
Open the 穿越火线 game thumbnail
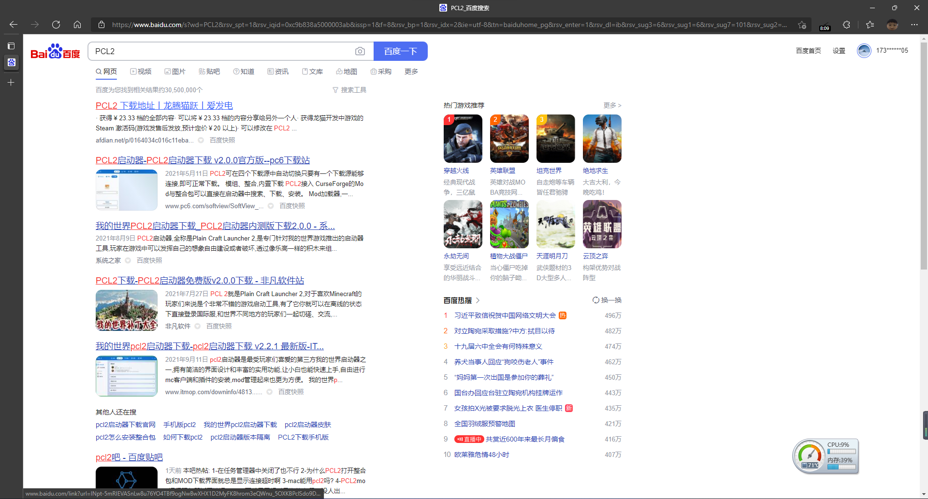point(463,139)
